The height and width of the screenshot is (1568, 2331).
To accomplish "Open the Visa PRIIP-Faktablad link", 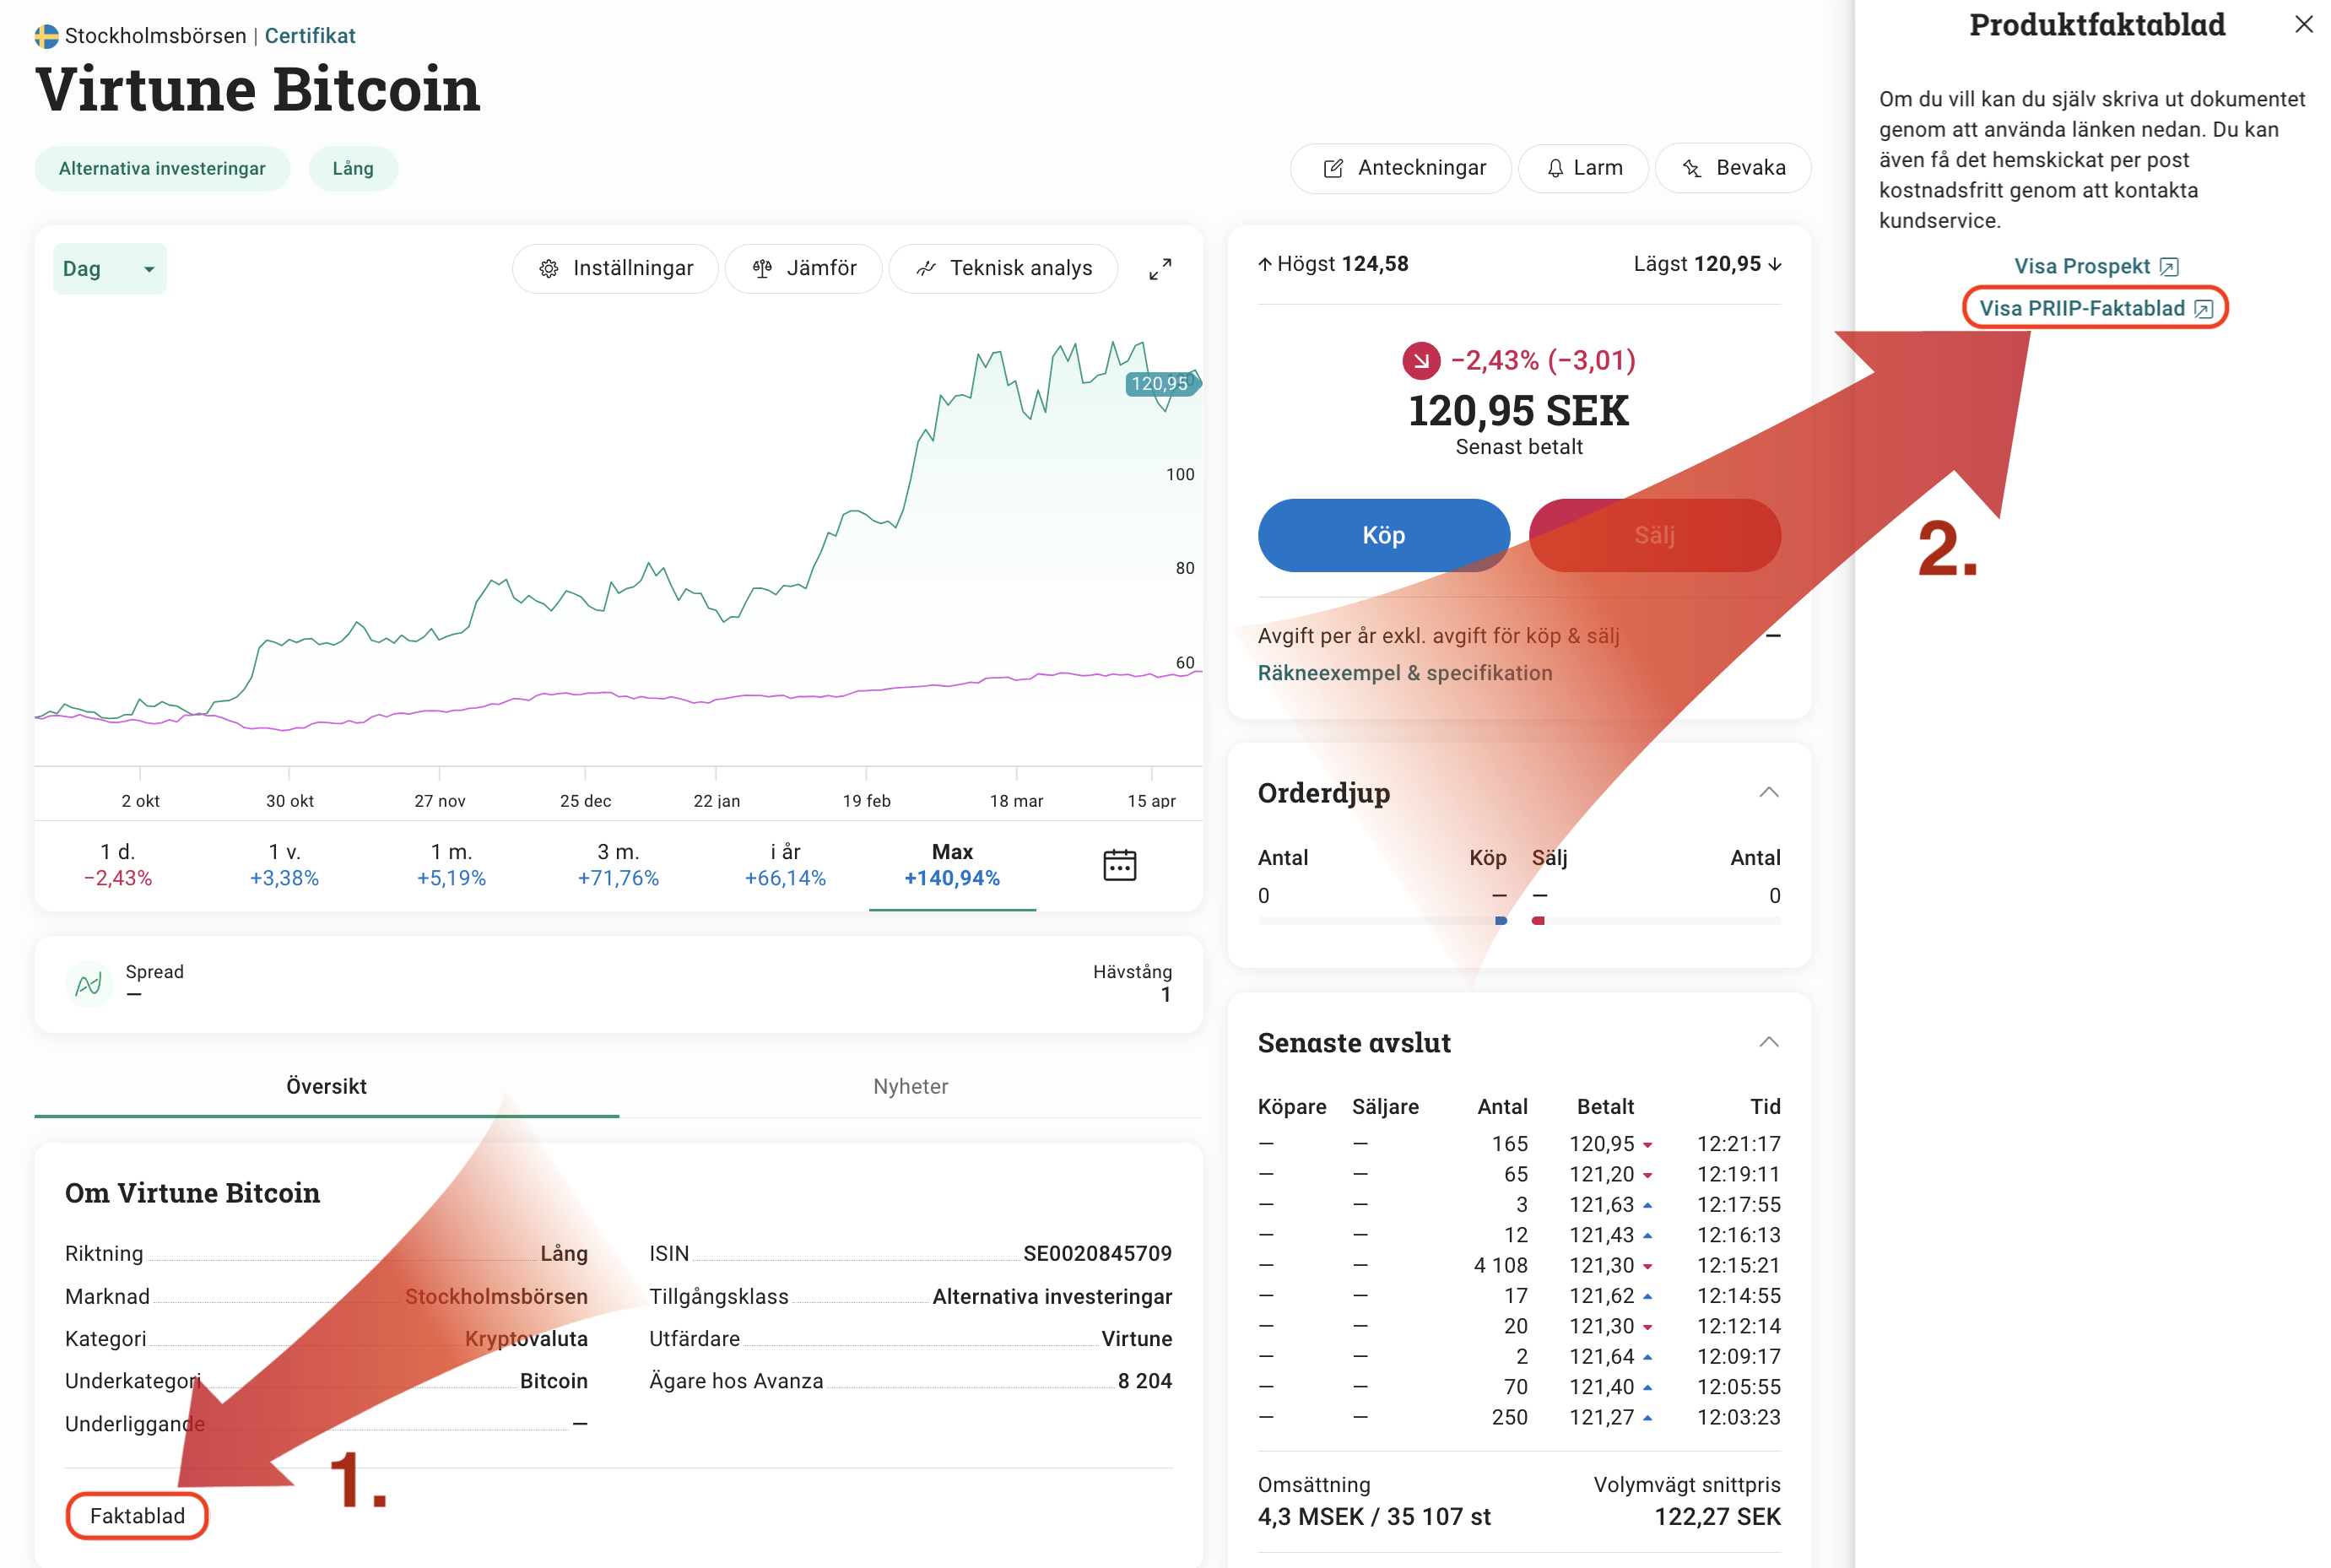I will 2095,308.
